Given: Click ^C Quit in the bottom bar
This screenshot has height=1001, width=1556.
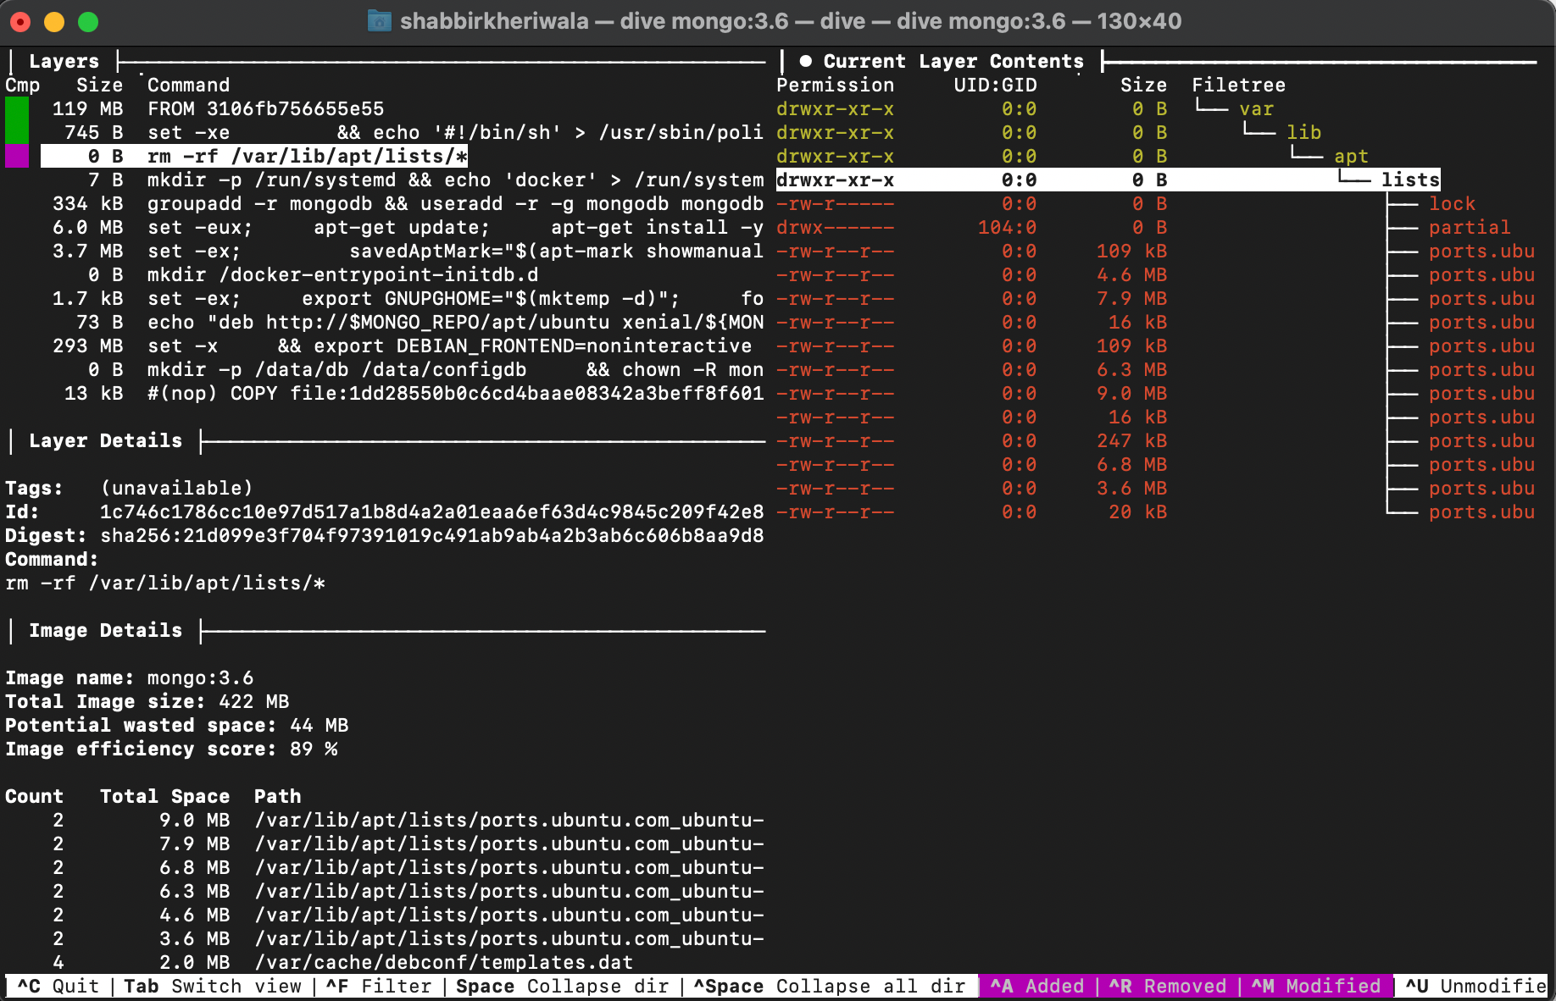Looking at the screenshot, I should click(x=58, y=986).
